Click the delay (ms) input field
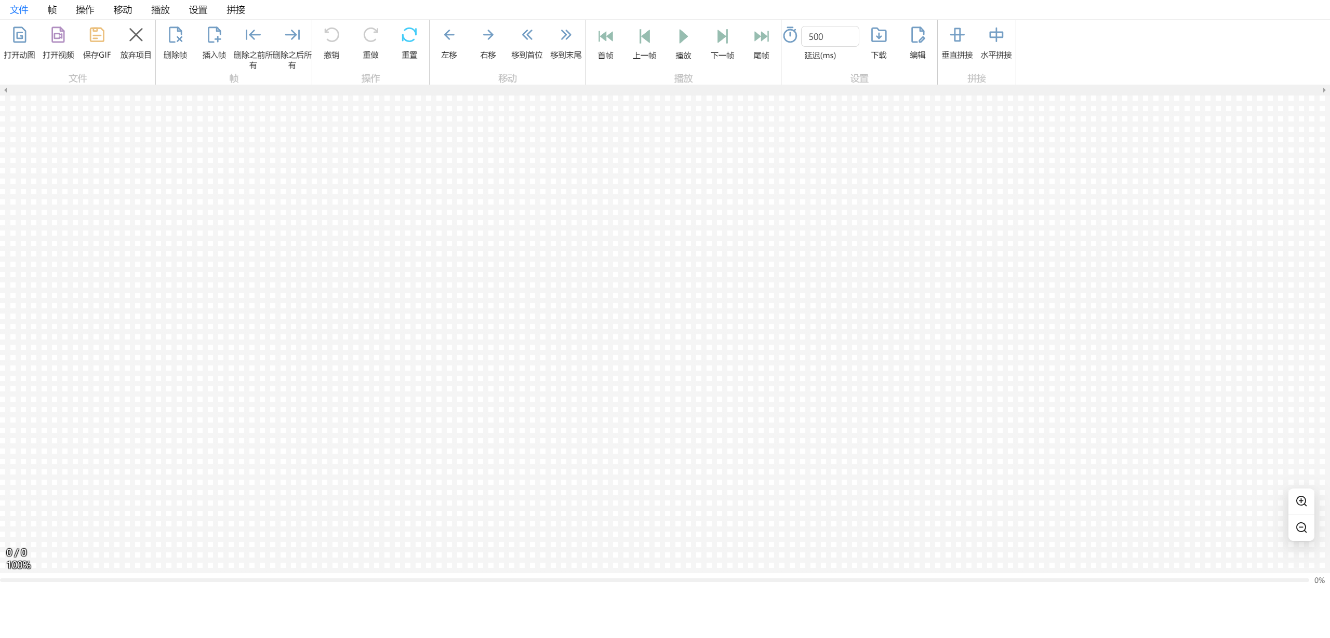 [x=830, y=37]
